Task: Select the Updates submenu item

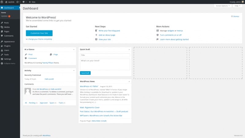Action: coord(4,16)
